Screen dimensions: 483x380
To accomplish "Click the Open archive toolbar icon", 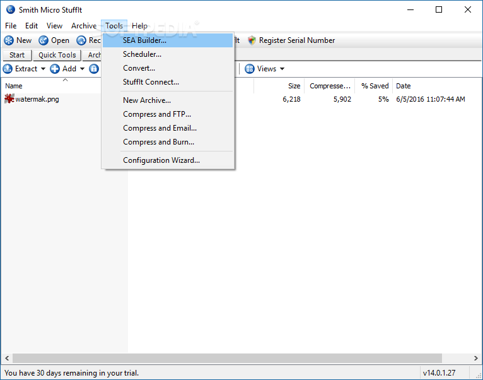I will (x=44, y=40).
